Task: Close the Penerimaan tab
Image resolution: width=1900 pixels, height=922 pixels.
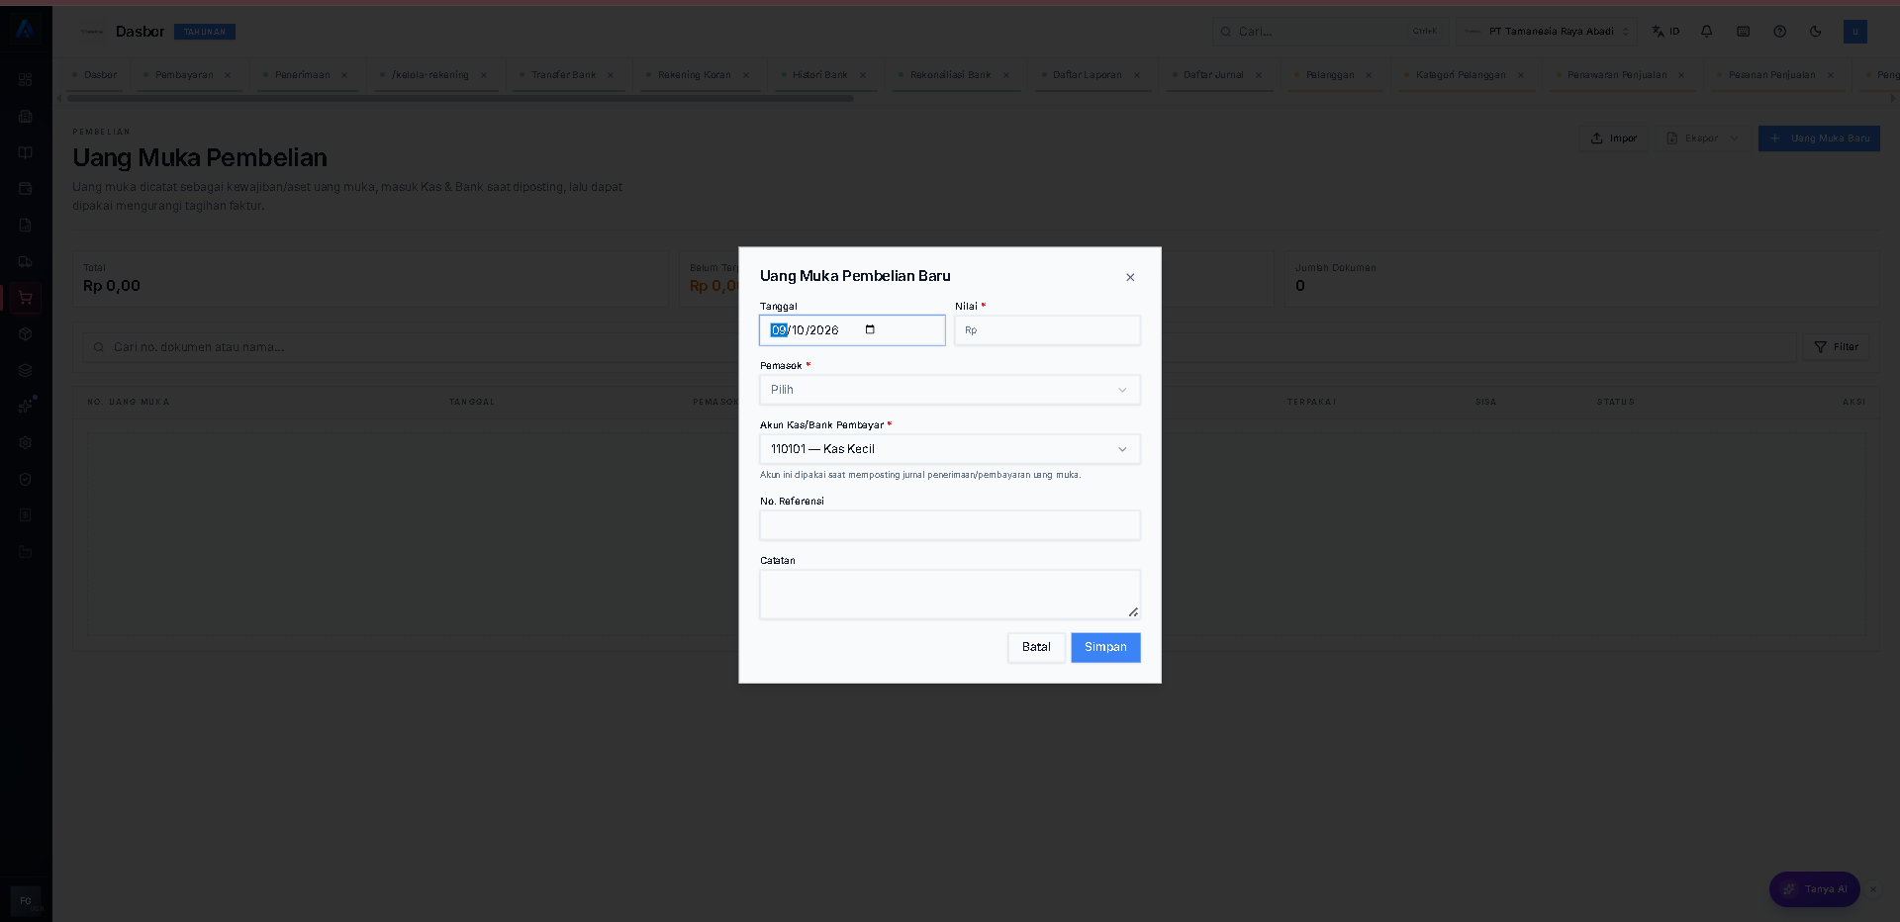Action: (344, 75)
